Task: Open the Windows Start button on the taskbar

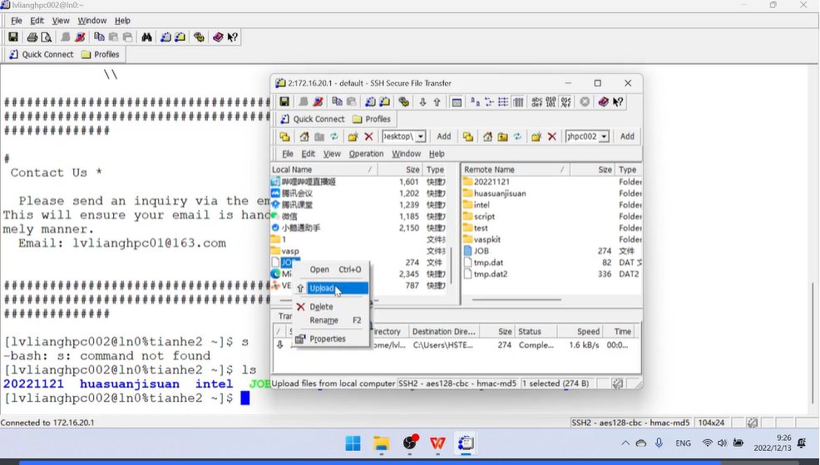Action: click(x=353, y=443)
